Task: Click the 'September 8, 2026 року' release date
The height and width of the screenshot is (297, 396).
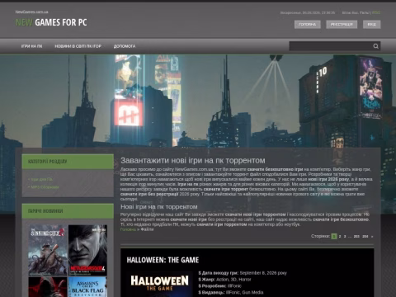Action: click(x=263, y=273)
